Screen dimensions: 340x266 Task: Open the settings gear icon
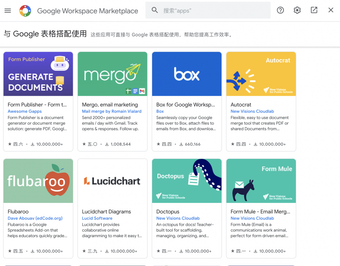click(x=297, y=10)
